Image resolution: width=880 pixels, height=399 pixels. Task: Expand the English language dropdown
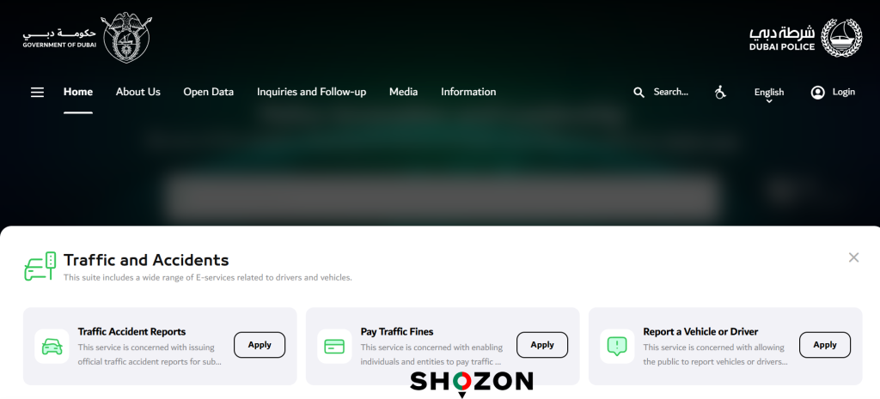point(769,94)
